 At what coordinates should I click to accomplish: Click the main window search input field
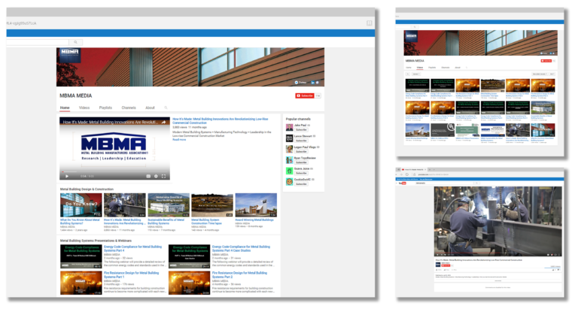[x=38, y=42]
